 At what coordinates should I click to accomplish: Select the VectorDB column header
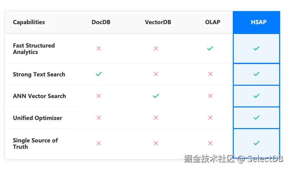[x=158, y=22]
